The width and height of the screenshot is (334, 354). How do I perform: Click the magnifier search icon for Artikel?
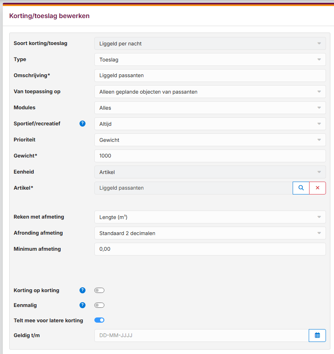tap(301, 188)
